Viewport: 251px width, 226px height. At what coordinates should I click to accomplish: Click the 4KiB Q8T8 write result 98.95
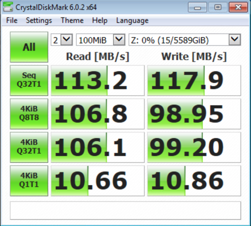pos(194,114)
